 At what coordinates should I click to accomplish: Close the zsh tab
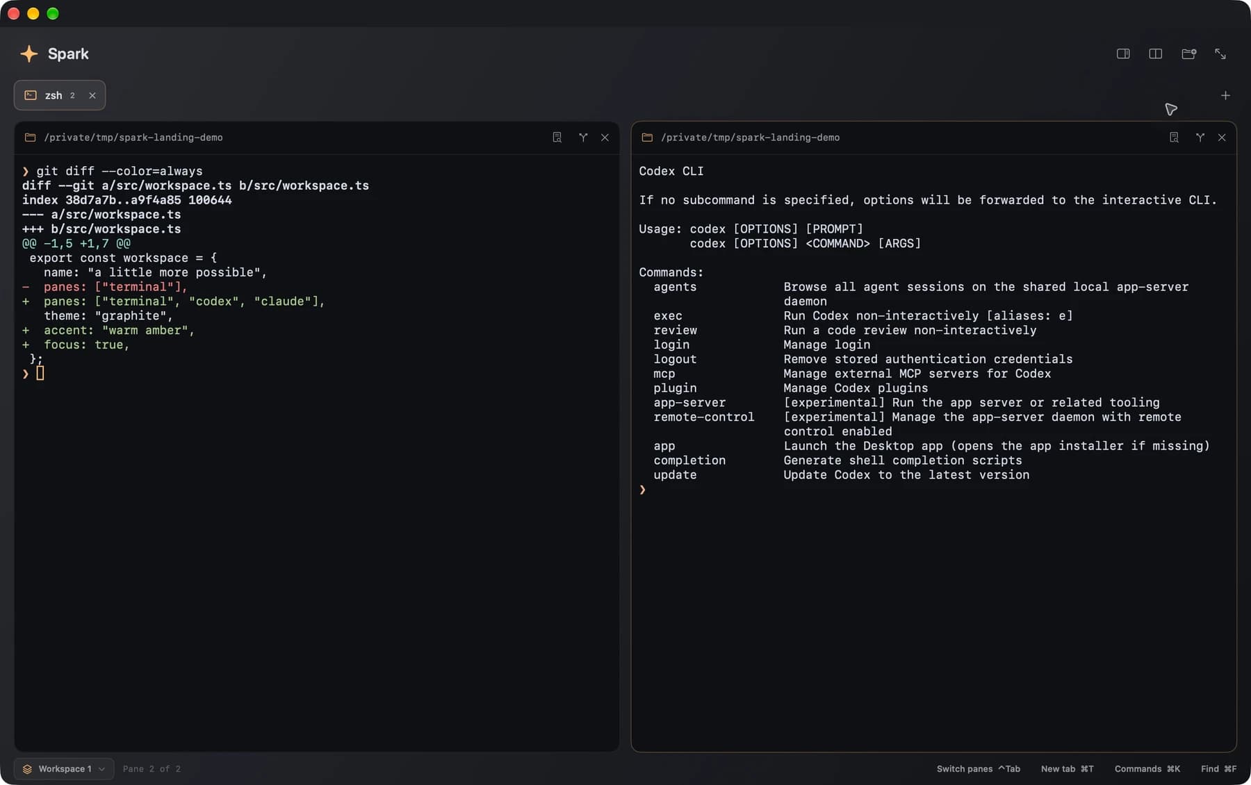point(92,95)
